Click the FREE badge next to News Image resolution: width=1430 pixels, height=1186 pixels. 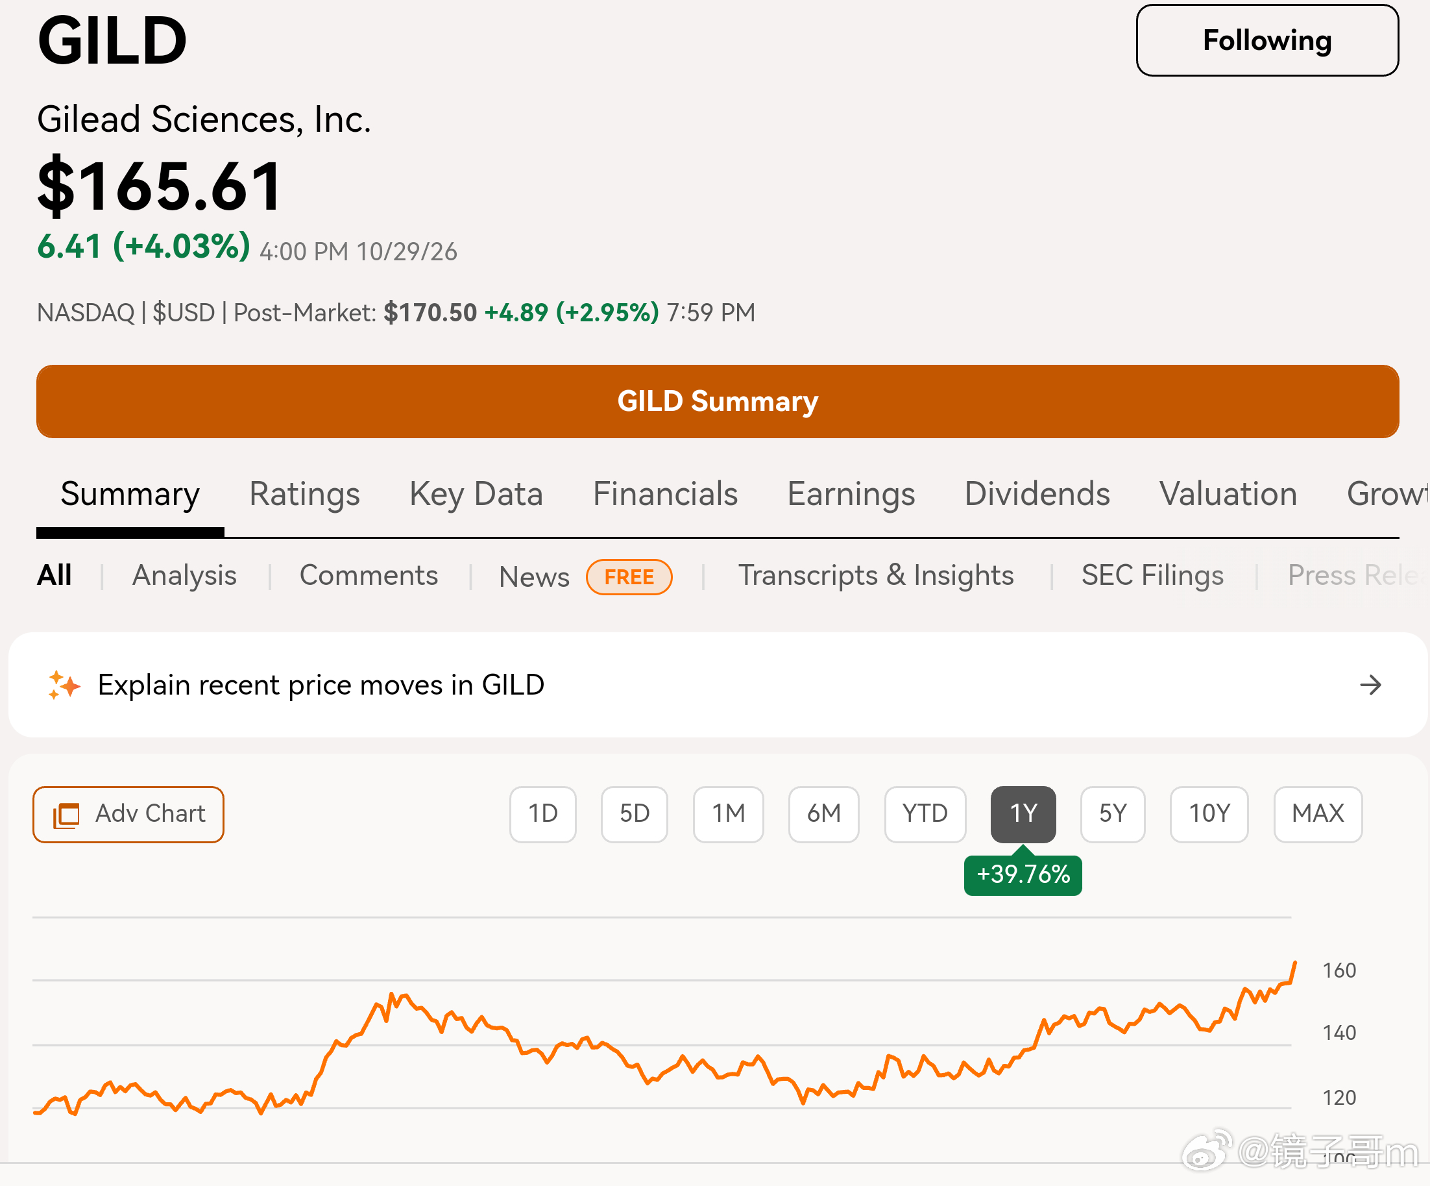[629, 577]
